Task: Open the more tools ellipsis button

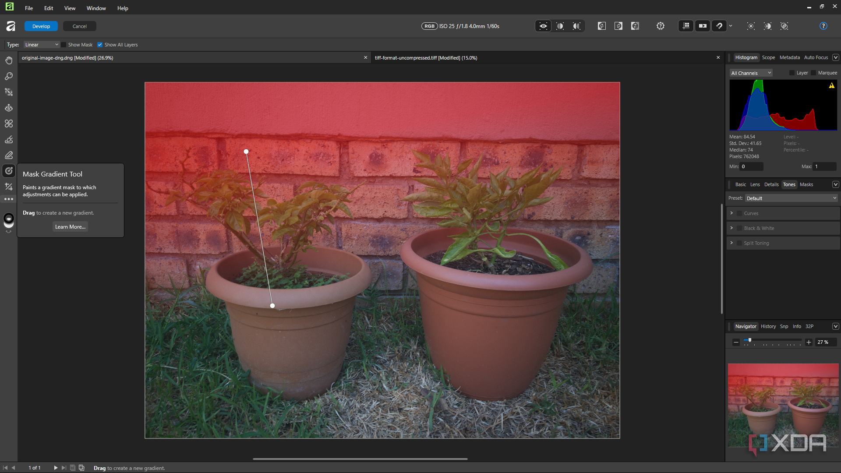Action: click(9, 199)
